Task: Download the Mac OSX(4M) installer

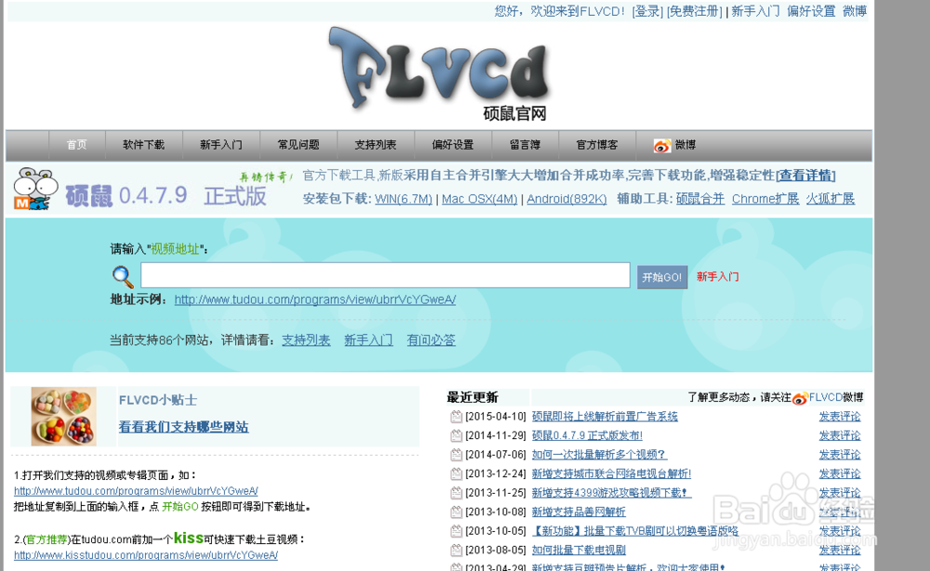Action: (x=479, y=199)
